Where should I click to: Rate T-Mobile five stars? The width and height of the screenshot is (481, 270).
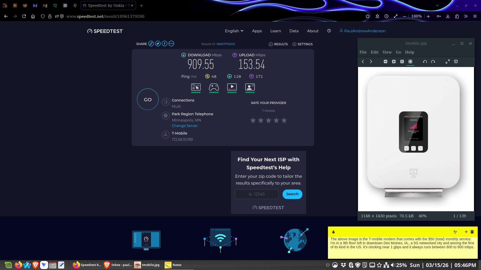pyautogui.click(x=284, y=120)
